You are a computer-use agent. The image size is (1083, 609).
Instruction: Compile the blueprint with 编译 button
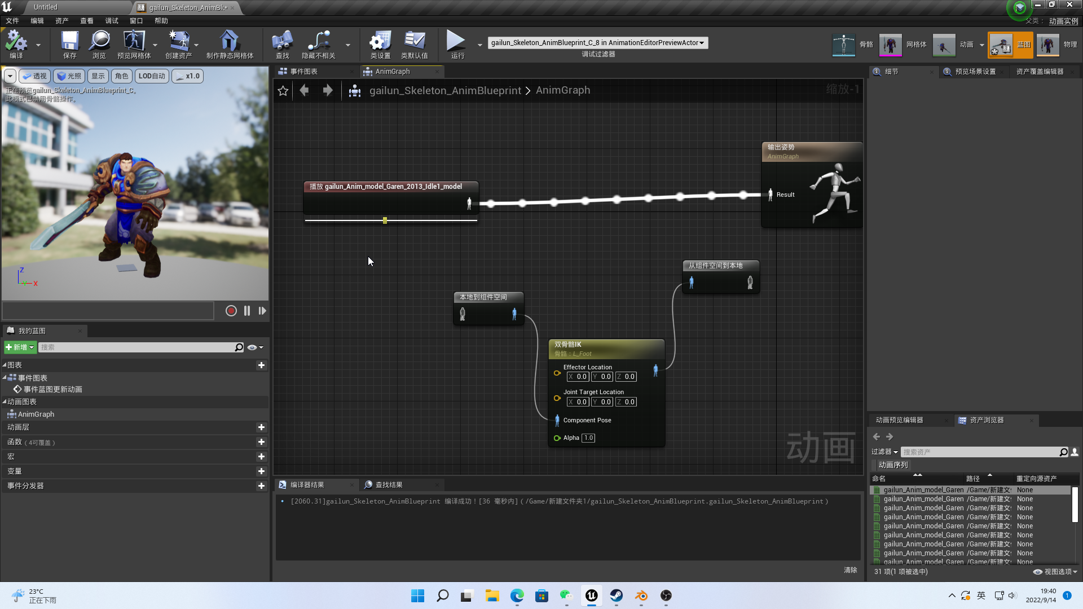click(16, 45)
